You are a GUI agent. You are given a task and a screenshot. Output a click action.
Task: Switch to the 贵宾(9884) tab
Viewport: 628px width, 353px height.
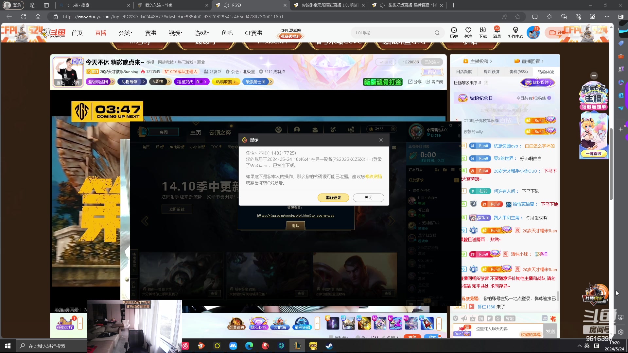coord(518,72)
